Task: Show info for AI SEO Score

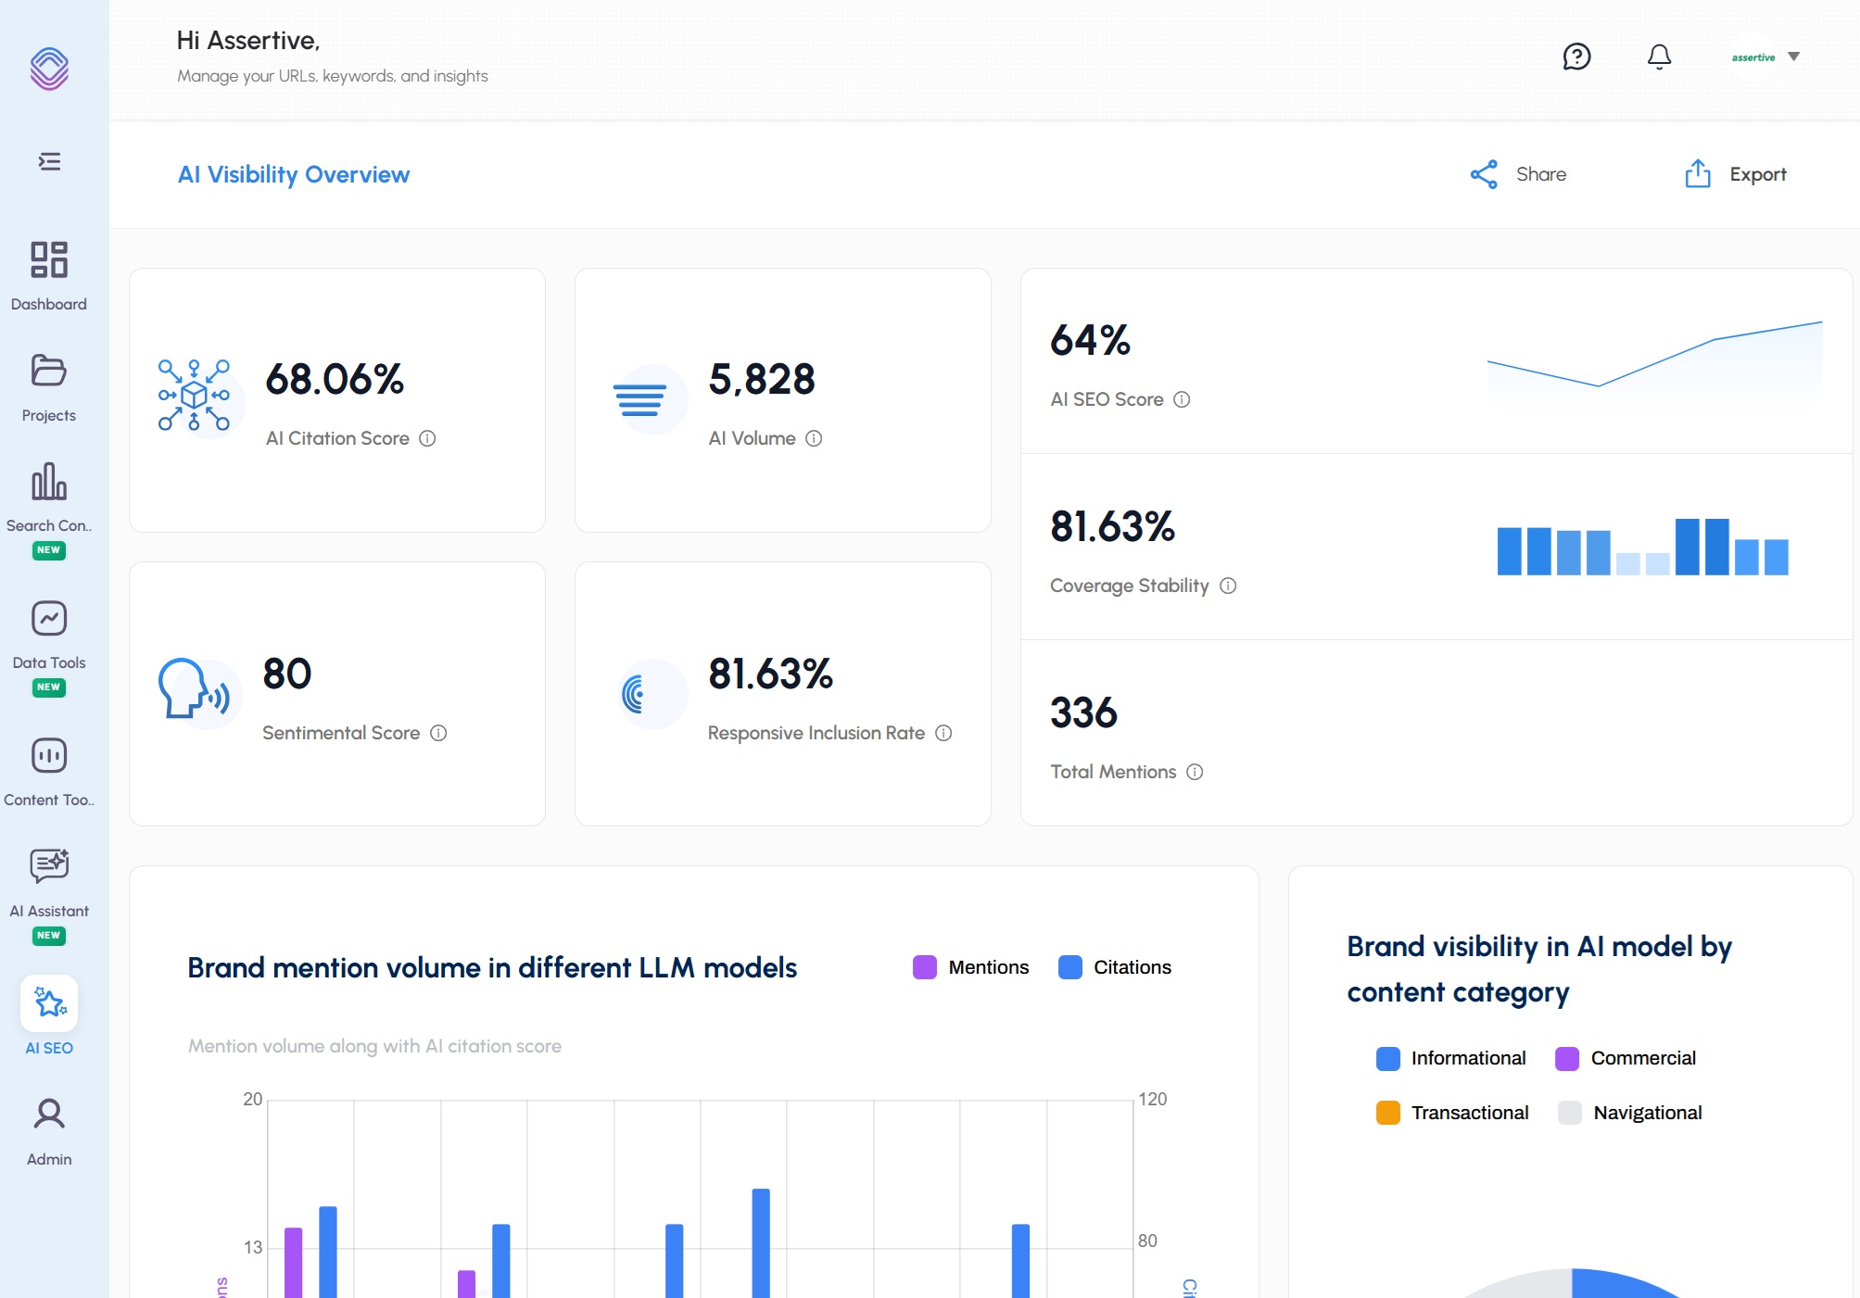Action: (x=1182, y=399)
